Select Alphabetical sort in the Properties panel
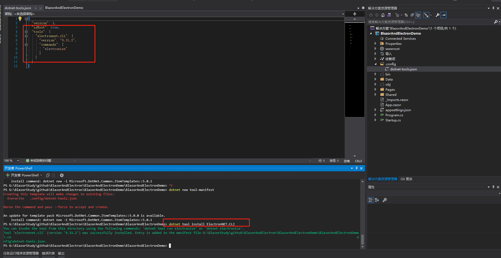Screen dimensions: 501x258 click(x=377, y=200)
